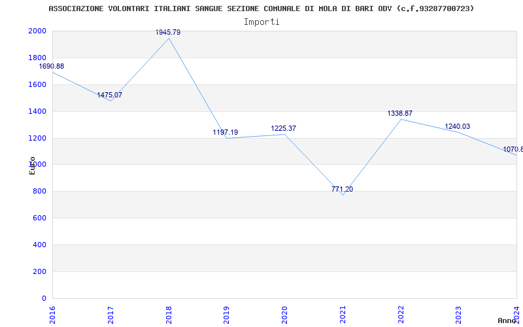Select the 2018 x-axis label

pyautogui.click(x=169, y=315)
